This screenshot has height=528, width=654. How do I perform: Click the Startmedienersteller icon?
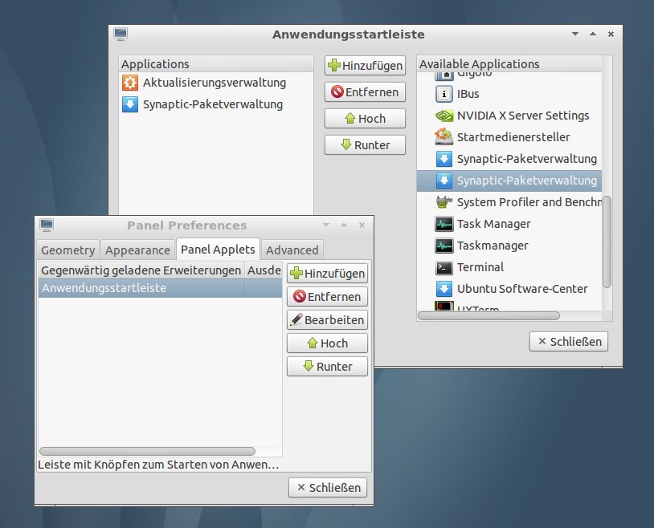[443, 136]
